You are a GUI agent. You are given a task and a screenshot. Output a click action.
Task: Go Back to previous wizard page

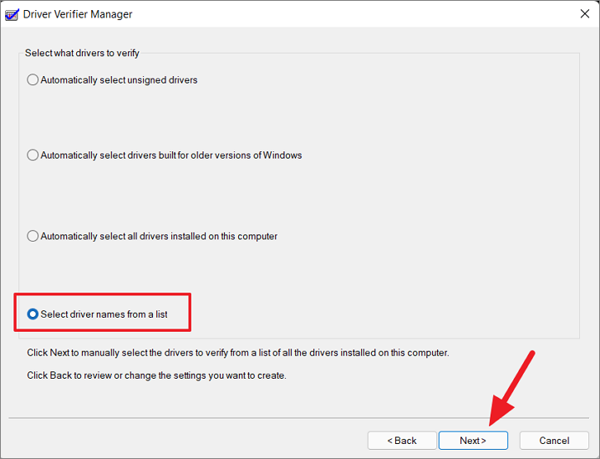click(x=402, y=441)
